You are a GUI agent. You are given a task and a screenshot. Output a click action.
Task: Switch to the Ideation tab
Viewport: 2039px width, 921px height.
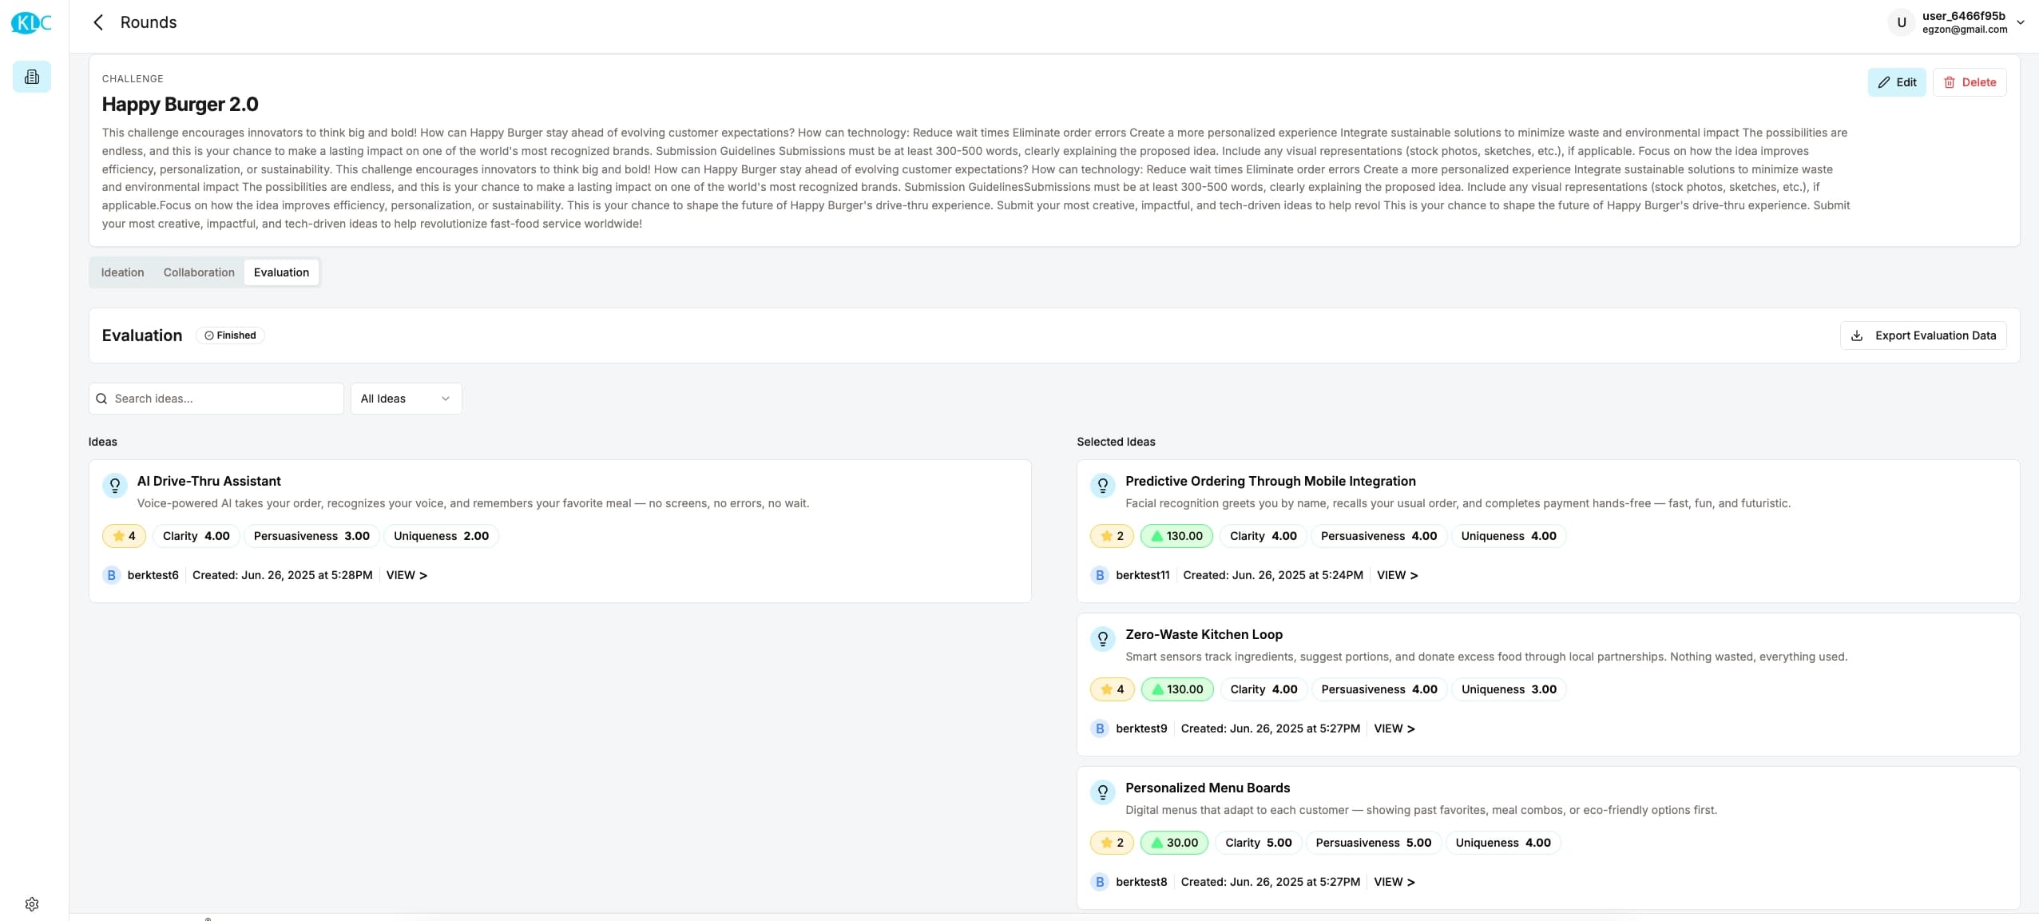coord(122,272)
